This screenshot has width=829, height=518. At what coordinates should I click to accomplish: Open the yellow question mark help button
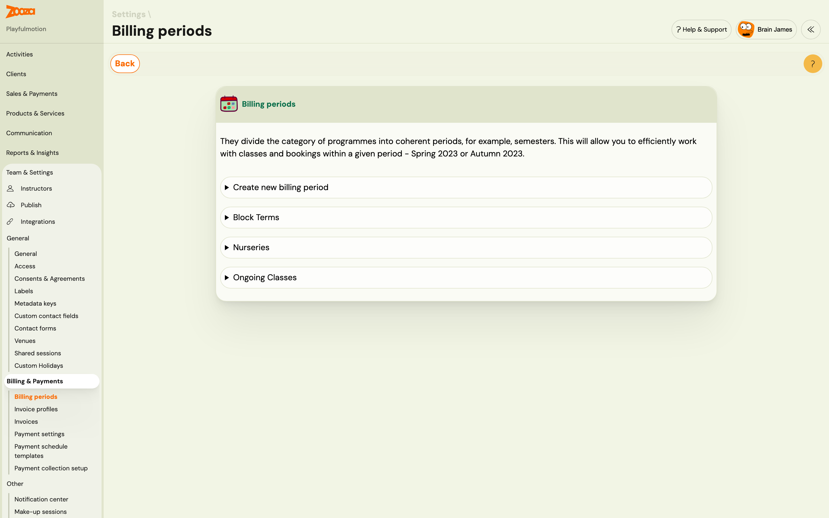click(x=813, y=64)
